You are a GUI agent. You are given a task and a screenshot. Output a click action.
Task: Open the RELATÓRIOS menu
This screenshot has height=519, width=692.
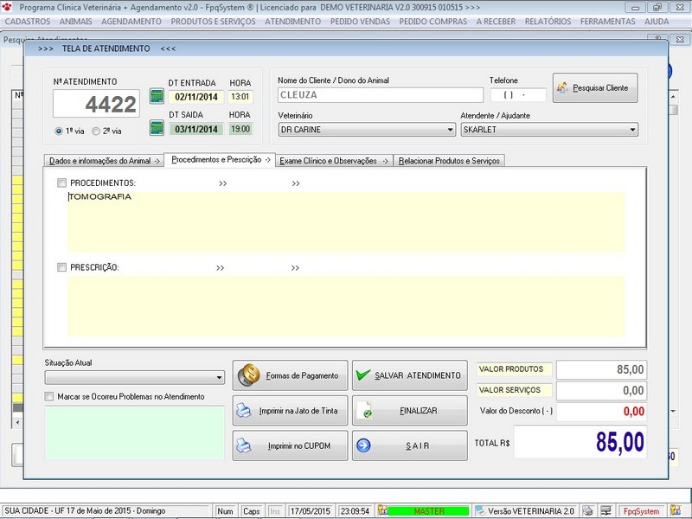point(548,21)
